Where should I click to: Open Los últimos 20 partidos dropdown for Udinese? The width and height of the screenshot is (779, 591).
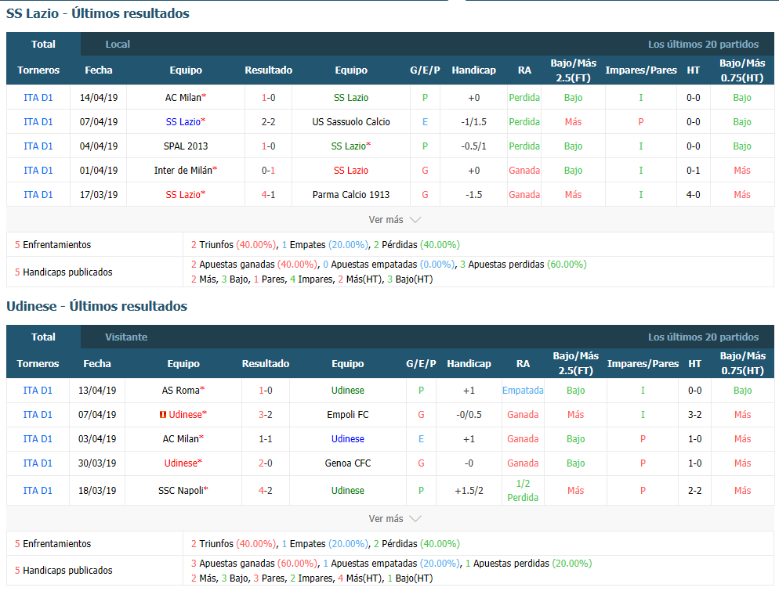[x=703, y=337]
